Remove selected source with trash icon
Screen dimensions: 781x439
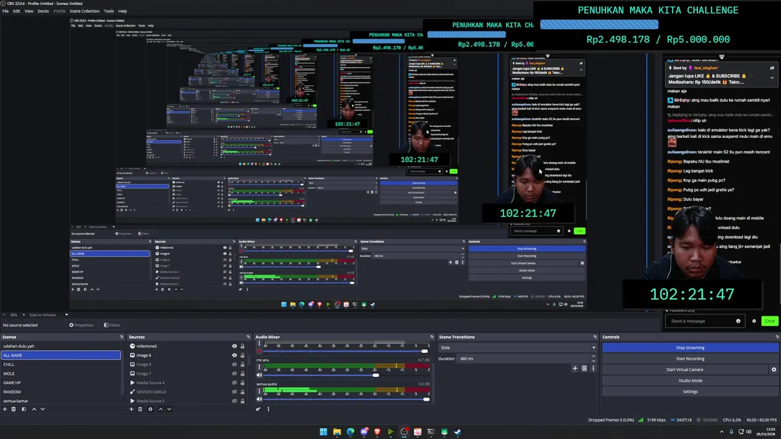click(x=140, y=409)
